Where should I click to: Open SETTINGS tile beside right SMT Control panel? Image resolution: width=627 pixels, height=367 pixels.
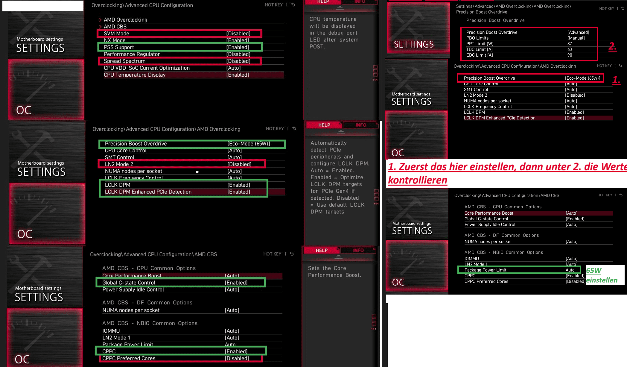click(x=416, y=85)
